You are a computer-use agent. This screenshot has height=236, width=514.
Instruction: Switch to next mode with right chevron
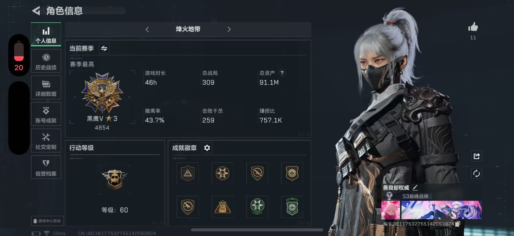click(x=229, y=29)
